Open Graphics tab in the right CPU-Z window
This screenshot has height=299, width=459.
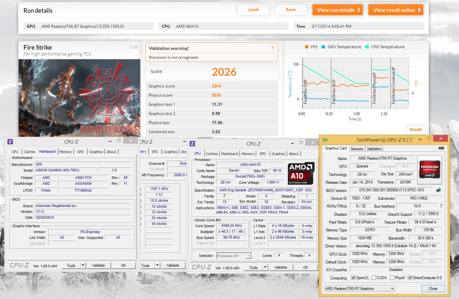278,154
